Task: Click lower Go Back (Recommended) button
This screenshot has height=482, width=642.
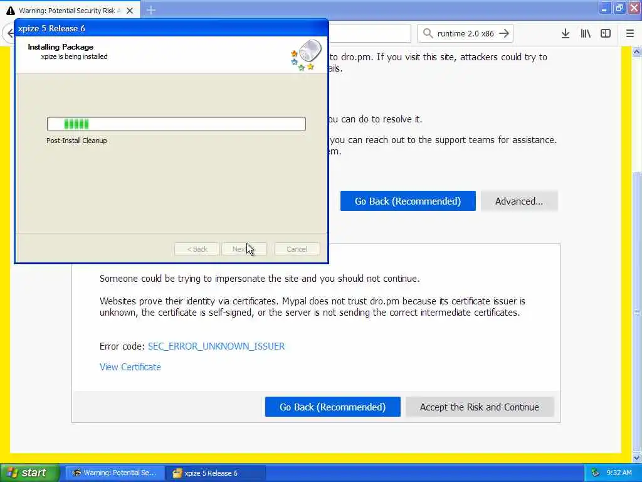Action: point(332,407)
